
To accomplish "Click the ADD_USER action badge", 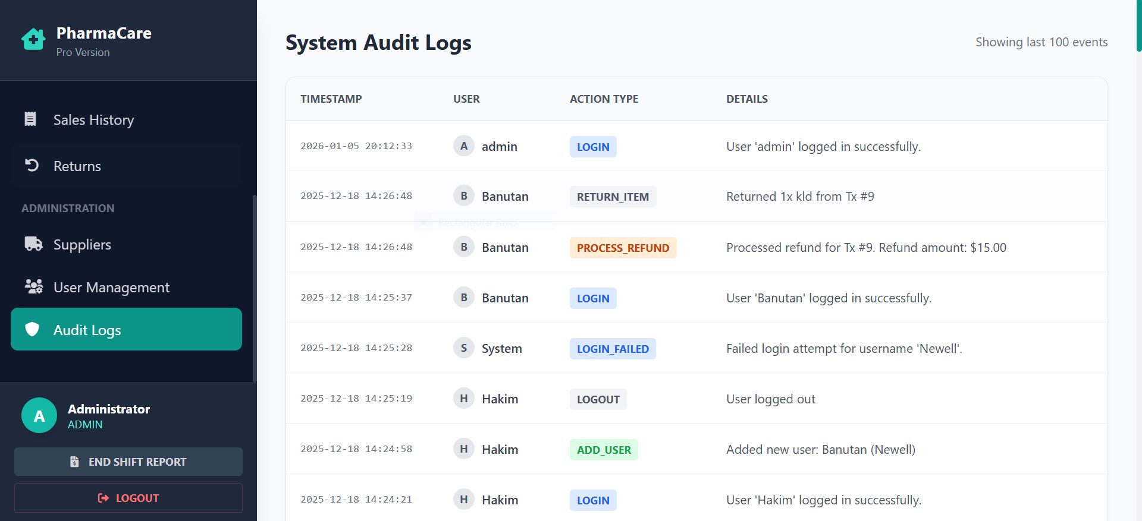I will [x=604, y=450].
